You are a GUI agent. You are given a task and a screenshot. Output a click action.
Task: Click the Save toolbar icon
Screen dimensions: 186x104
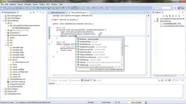tap(7, 8)
